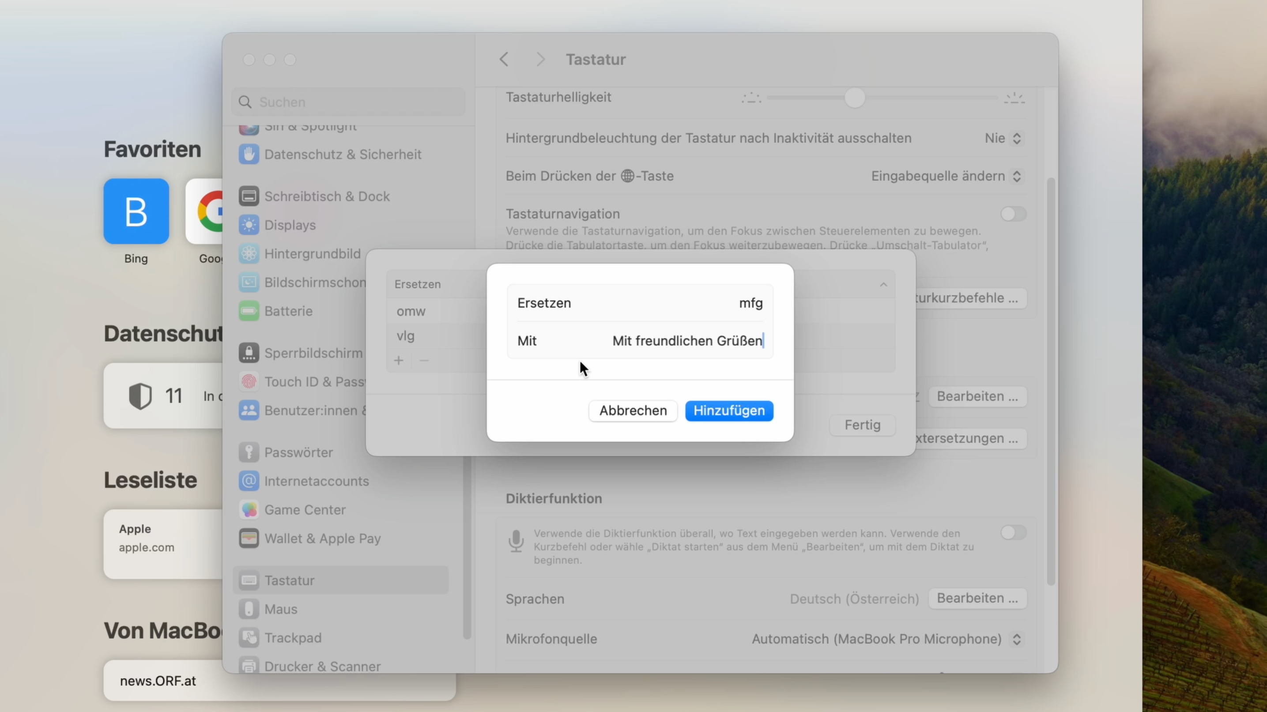Open Trackpad settings icon
1267x712 pixels.
248,637
